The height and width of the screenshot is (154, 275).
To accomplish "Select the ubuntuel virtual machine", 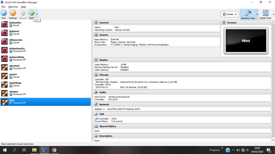I will tap(14, 67).
